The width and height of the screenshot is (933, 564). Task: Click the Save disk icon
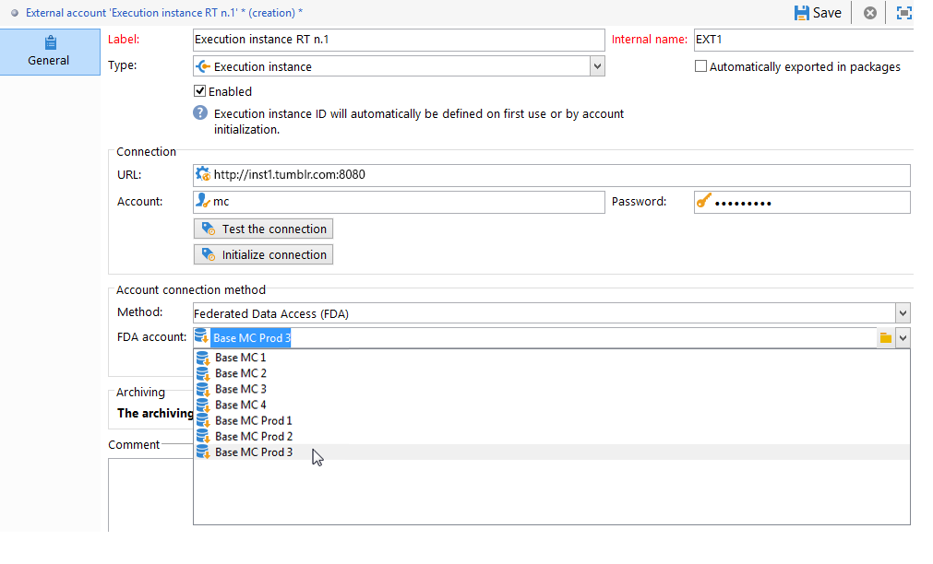(802, 13)
